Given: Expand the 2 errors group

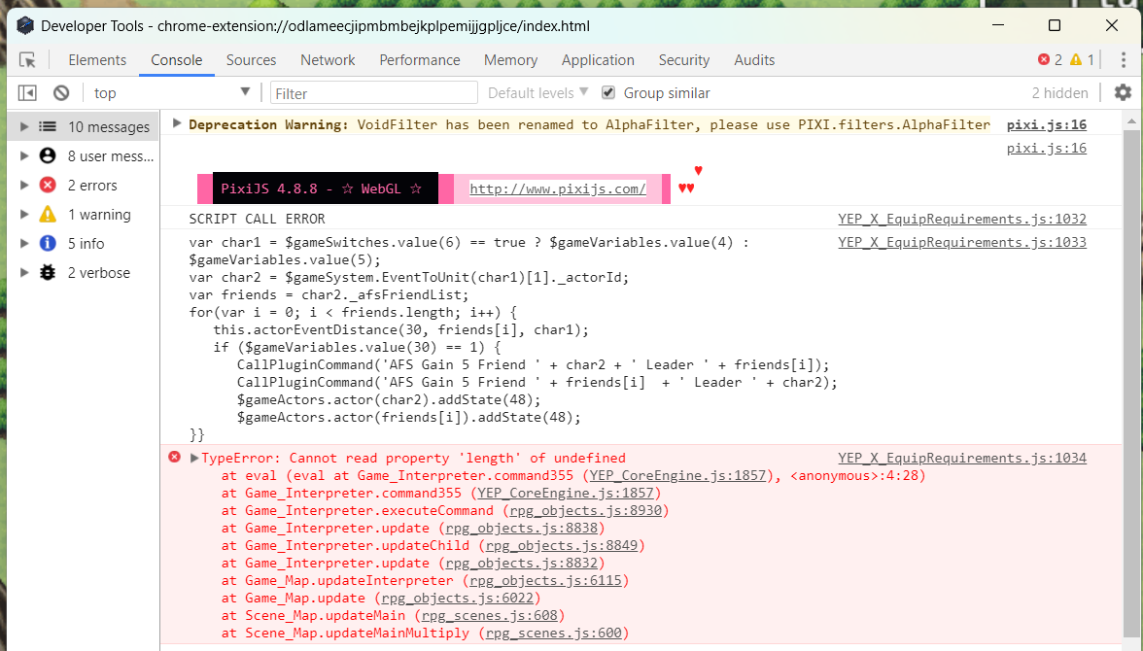Looking at the screenshot, I should click(x=24, y=186).
